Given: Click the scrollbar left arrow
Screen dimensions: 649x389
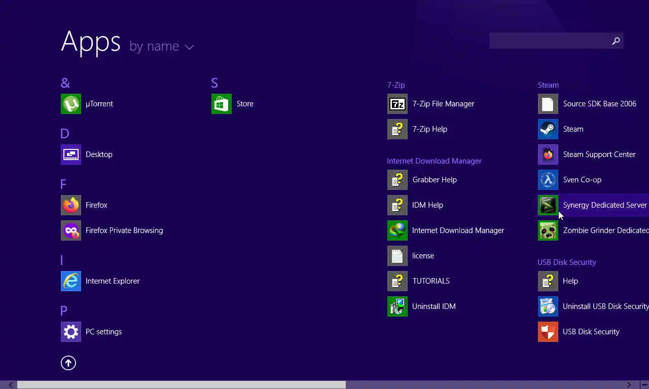Looking at the screenshot, I should tap(11, 385).
